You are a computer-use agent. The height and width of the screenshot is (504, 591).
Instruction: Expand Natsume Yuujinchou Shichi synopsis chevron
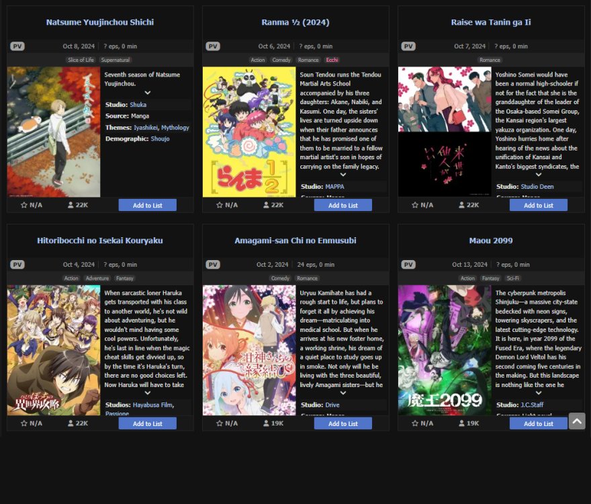click(x=148, y=93)
